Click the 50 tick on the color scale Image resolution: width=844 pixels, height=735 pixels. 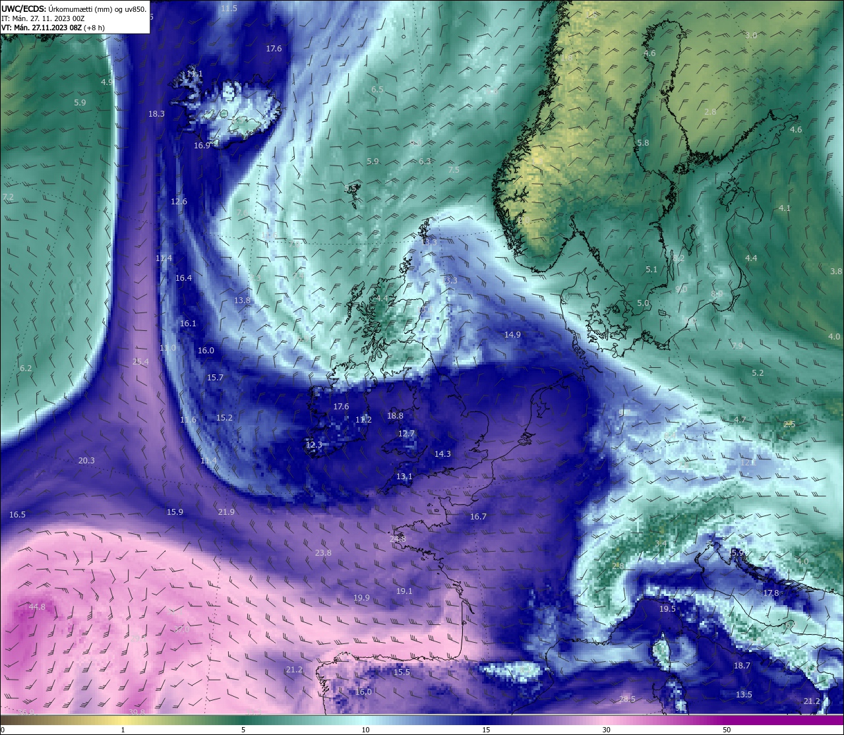727,730
